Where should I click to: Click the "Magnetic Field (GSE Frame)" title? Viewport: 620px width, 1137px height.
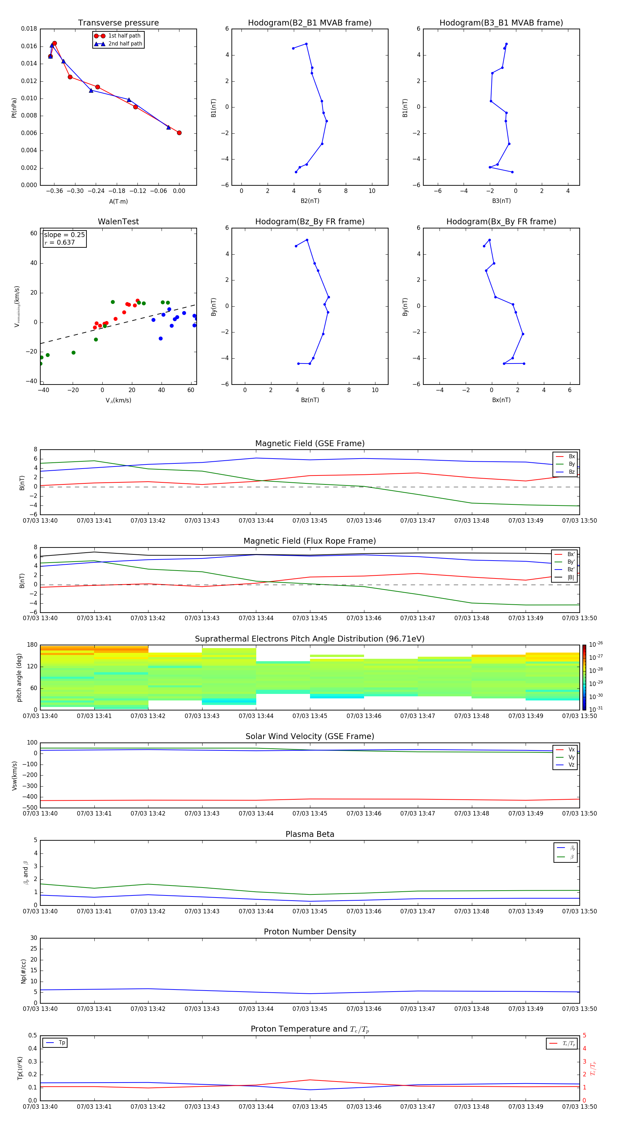pos(310,443)
